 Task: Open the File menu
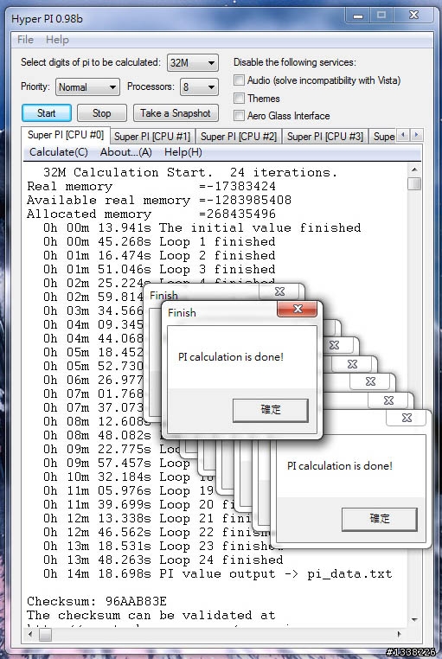pyautogui.click(x=25, y=40)
